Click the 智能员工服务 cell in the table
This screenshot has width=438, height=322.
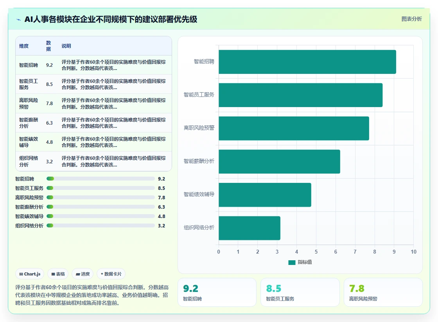29,84
